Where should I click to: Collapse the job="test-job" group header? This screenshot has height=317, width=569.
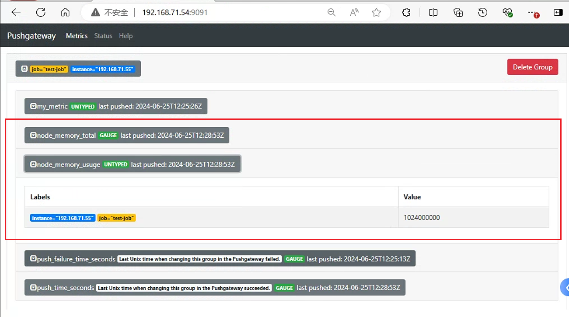coord(78,69)
